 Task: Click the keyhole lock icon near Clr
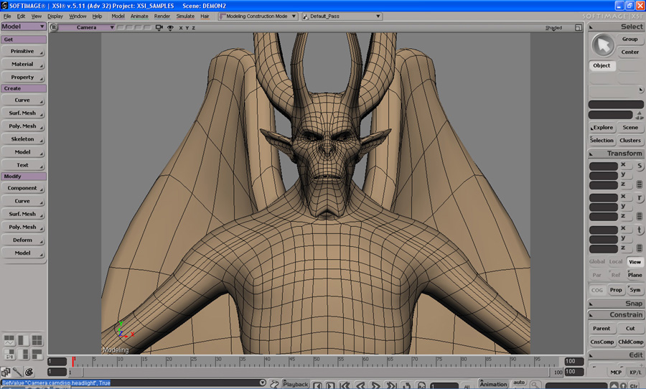(623, 385)
